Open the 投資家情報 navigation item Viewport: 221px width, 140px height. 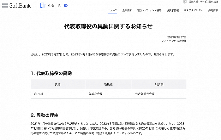[172, 10]
